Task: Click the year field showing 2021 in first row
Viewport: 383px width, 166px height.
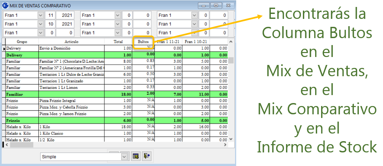Action: pyautogui.click(x=65, y=15)
